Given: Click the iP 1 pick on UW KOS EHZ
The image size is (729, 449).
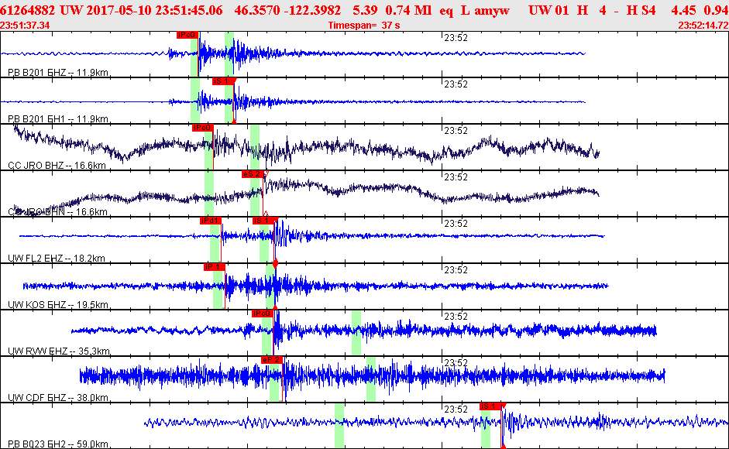Looking at the screenshot, I should click(214, 267).
